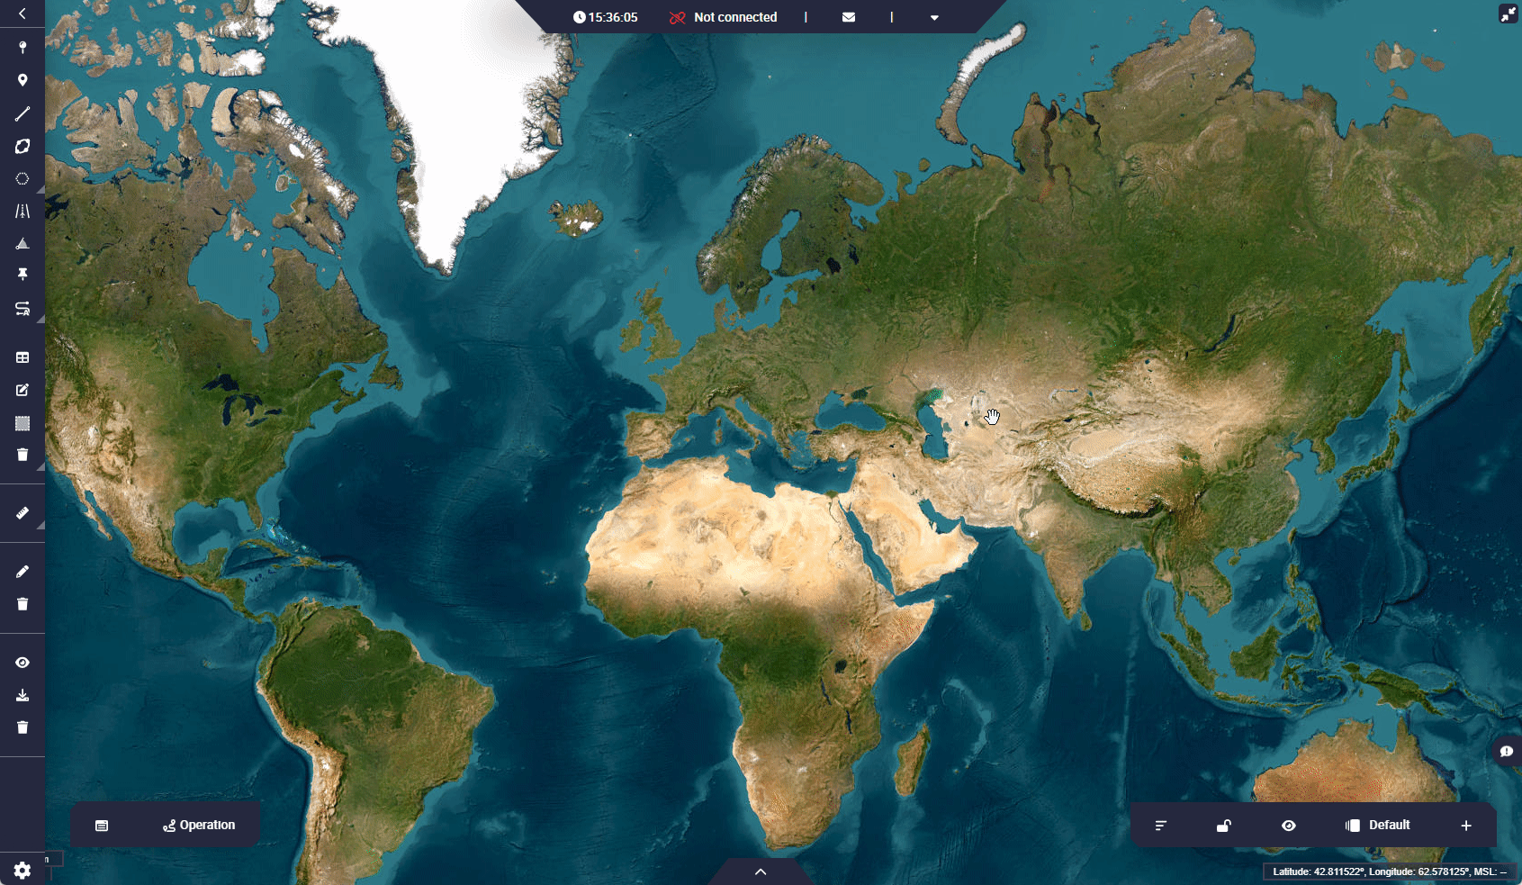
Task: Select the line drawing tool
Action: (x=23, y=113)
